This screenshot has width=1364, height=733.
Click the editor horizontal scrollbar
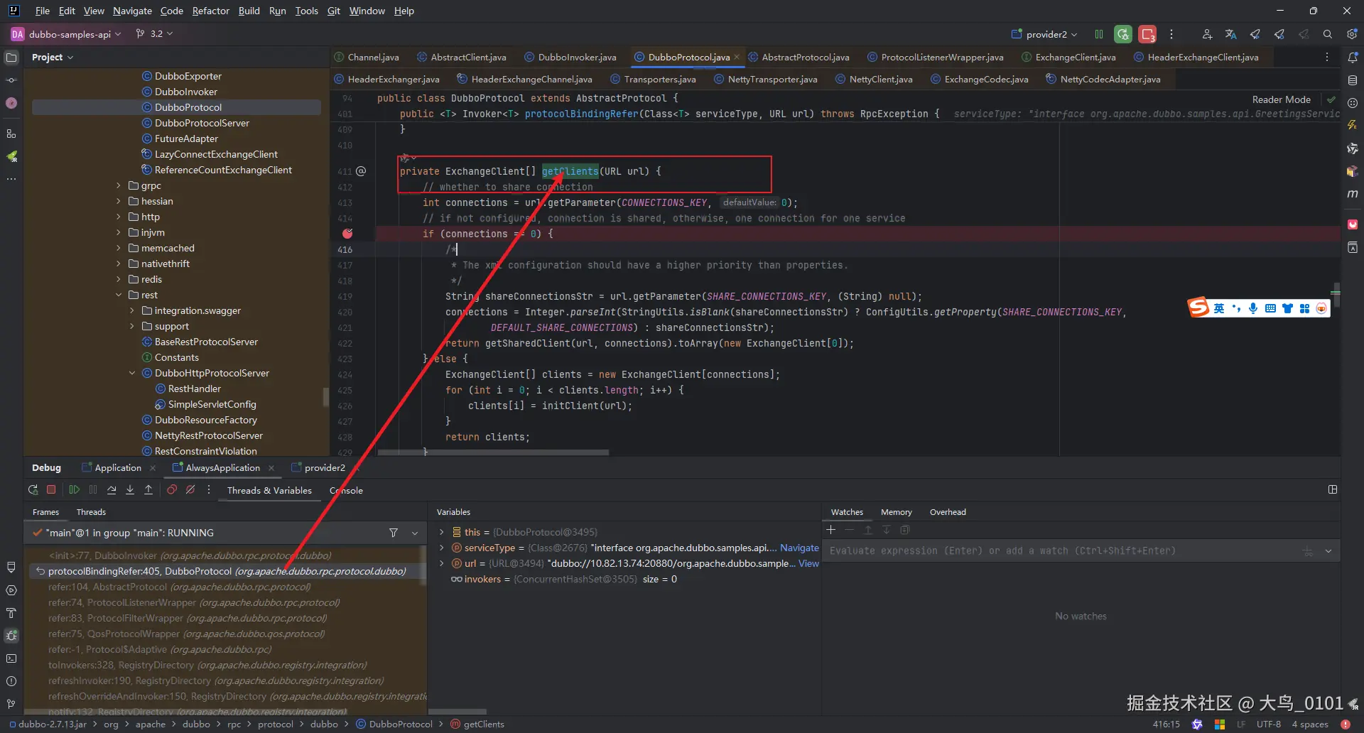(x=493, y=452)
